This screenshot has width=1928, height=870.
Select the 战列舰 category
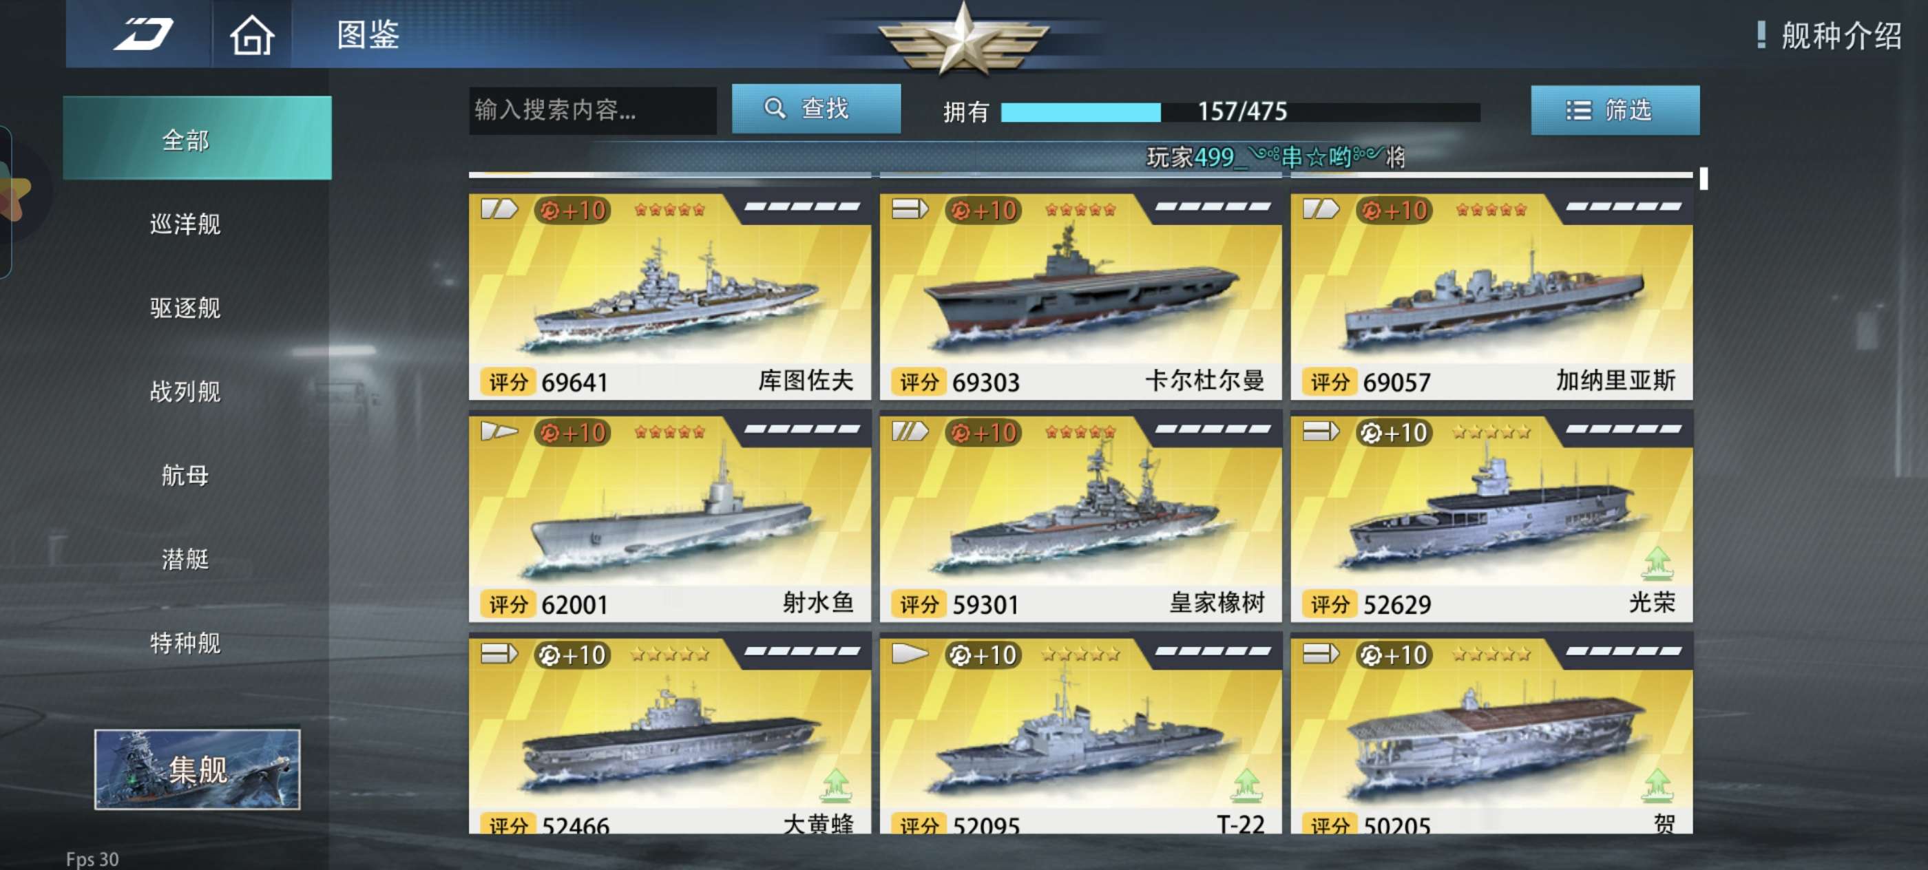pyautogui.click(x=185, y=391)
